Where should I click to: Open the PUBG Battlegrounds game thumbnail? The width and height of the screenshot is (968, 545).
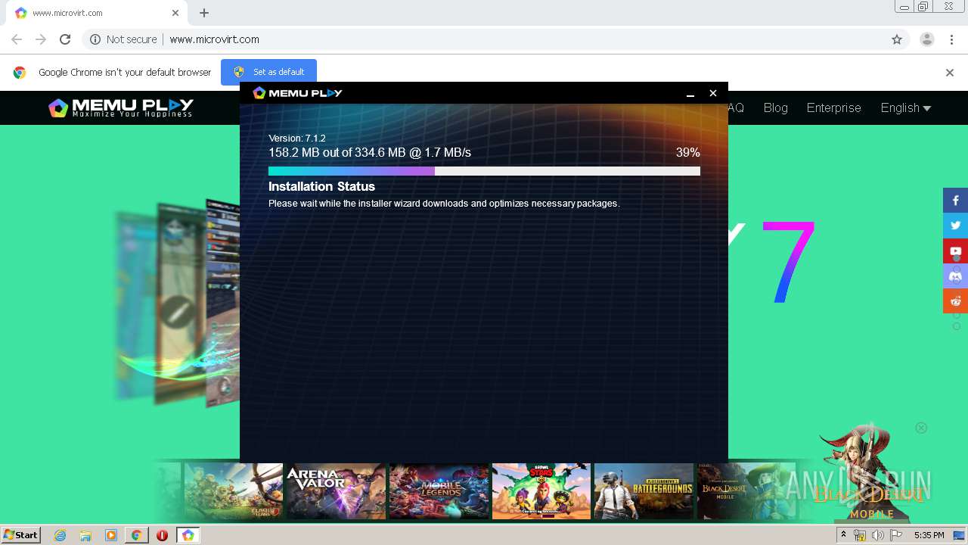tap(644, 490)
